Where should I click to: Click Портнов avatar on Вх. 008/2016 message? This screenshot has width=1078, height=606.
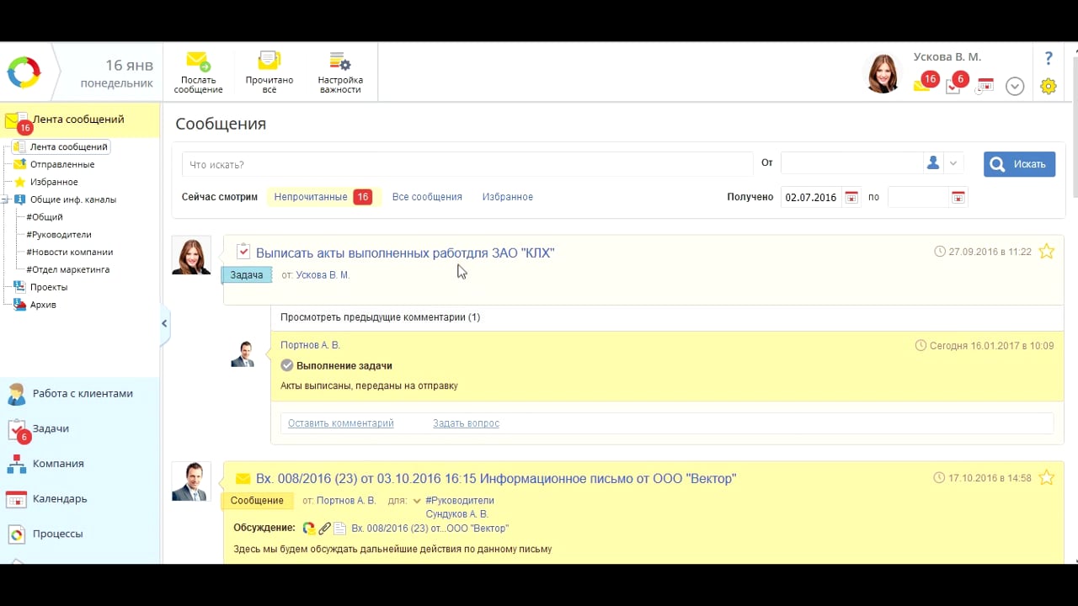pyautogui.click(x=190, y=481)
